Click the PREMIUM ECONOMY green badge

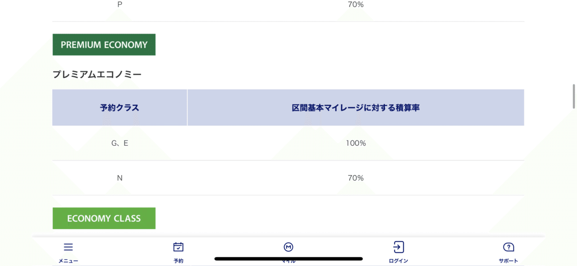tap(104, 45)
